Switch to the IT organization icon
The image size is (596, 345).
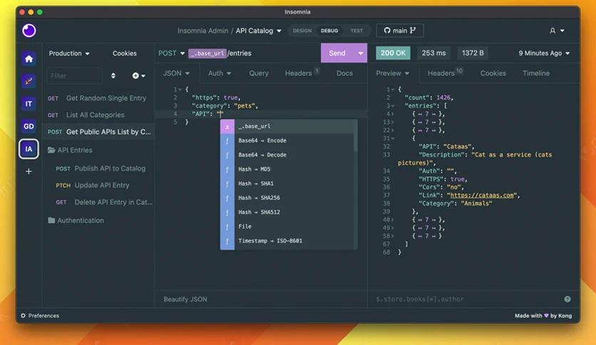coord(29,104)
